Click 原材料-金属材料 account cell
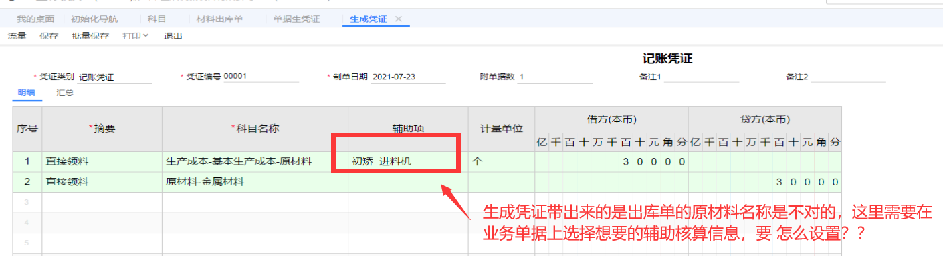Screen dimensions: 943x256 (x=255, y=182)
